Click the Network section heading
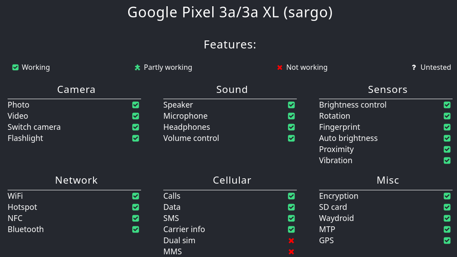This screenshot has width=457, height=257. pos(76,180)
